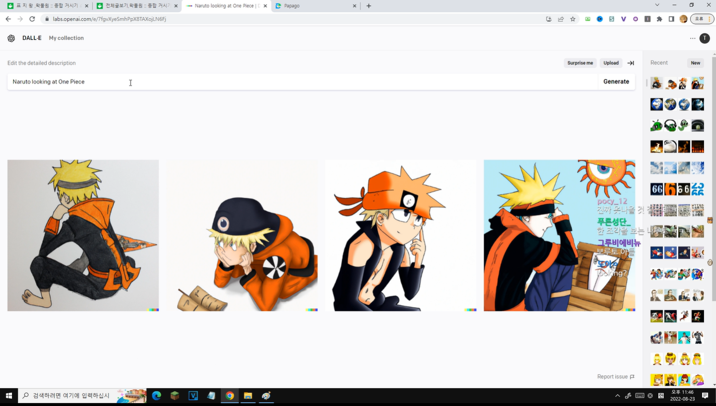
Task: Bookmark this page with the star icon
Action: [x=573, y=19]
